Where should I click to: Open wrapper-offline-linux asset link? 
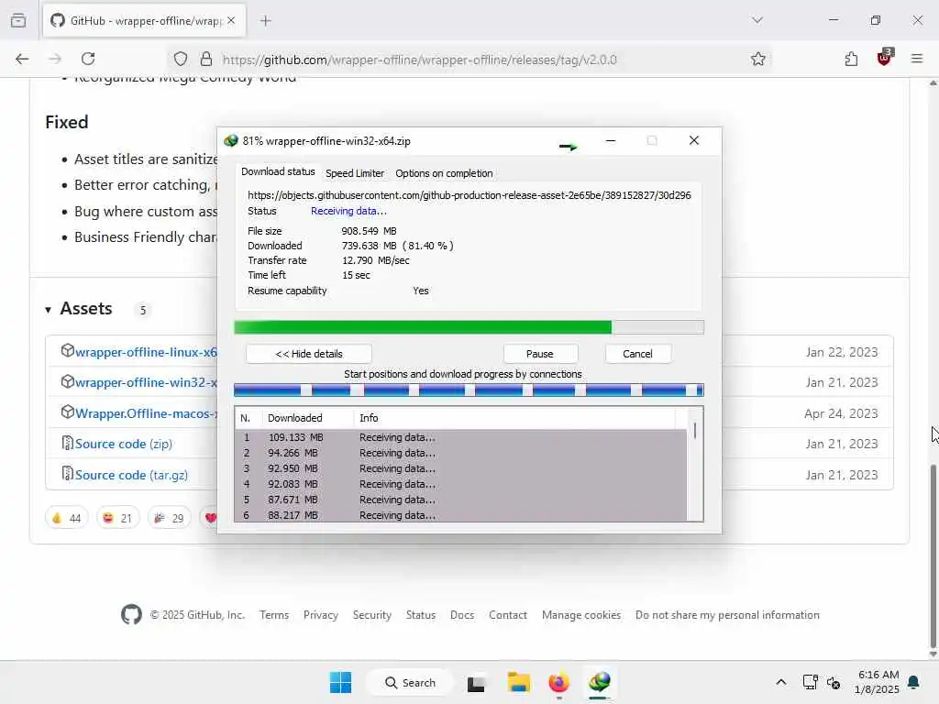146,352
